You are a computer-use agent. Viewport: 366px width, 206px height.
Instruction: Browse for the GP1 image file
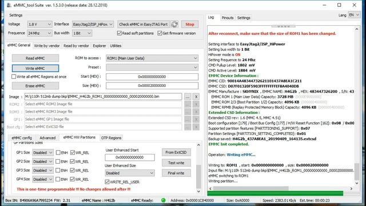click(188, 120)
